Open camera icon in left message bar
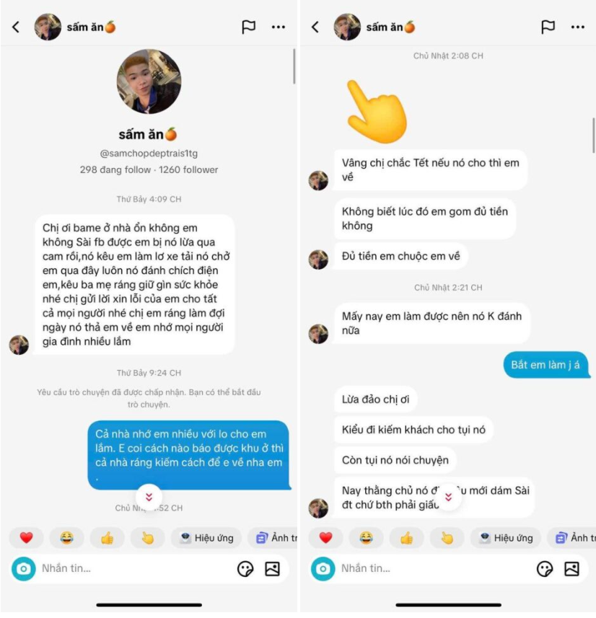 (x=24, y=569)
